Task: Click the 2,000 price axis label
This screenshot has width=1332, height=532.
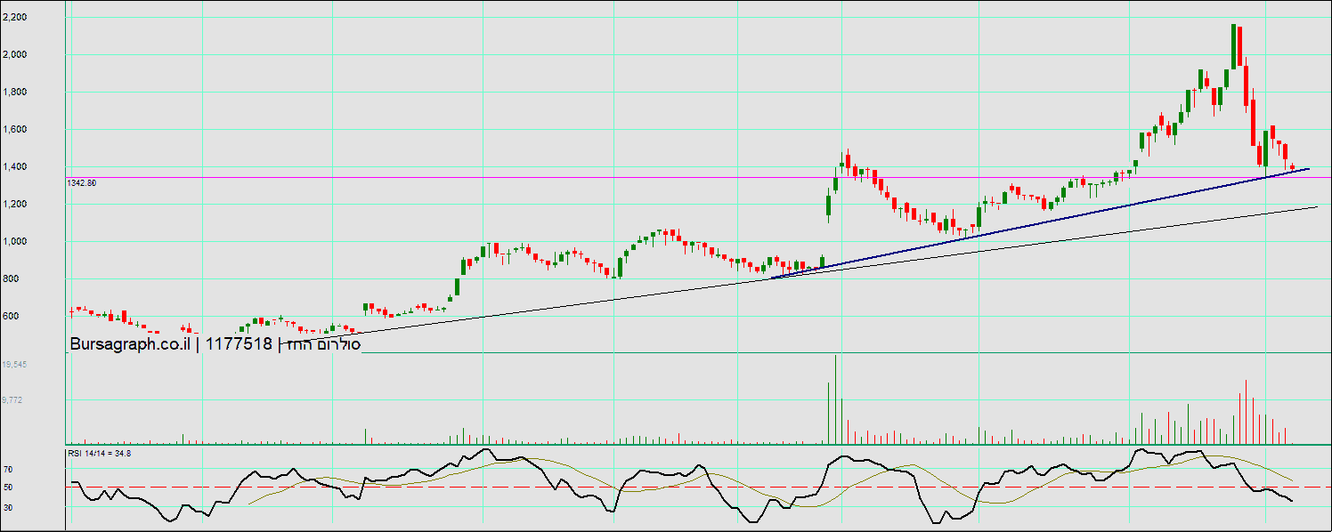Action: click(14, 54)
